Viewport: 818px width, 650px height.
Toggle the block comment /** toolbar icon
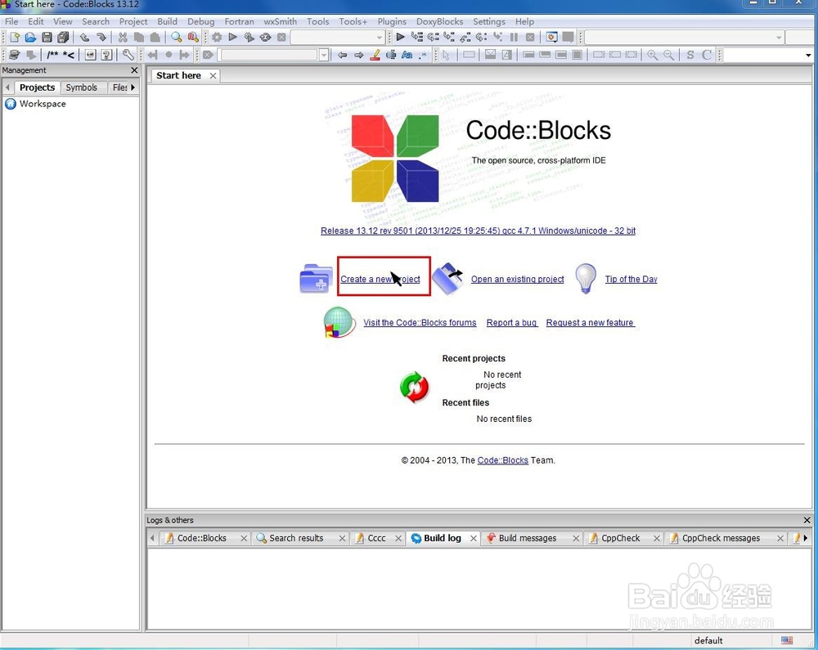click(x=51, y=55)
